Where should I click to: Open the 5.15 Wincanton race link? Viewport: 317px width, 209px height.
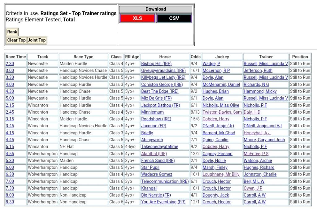(x=10, y=147)
